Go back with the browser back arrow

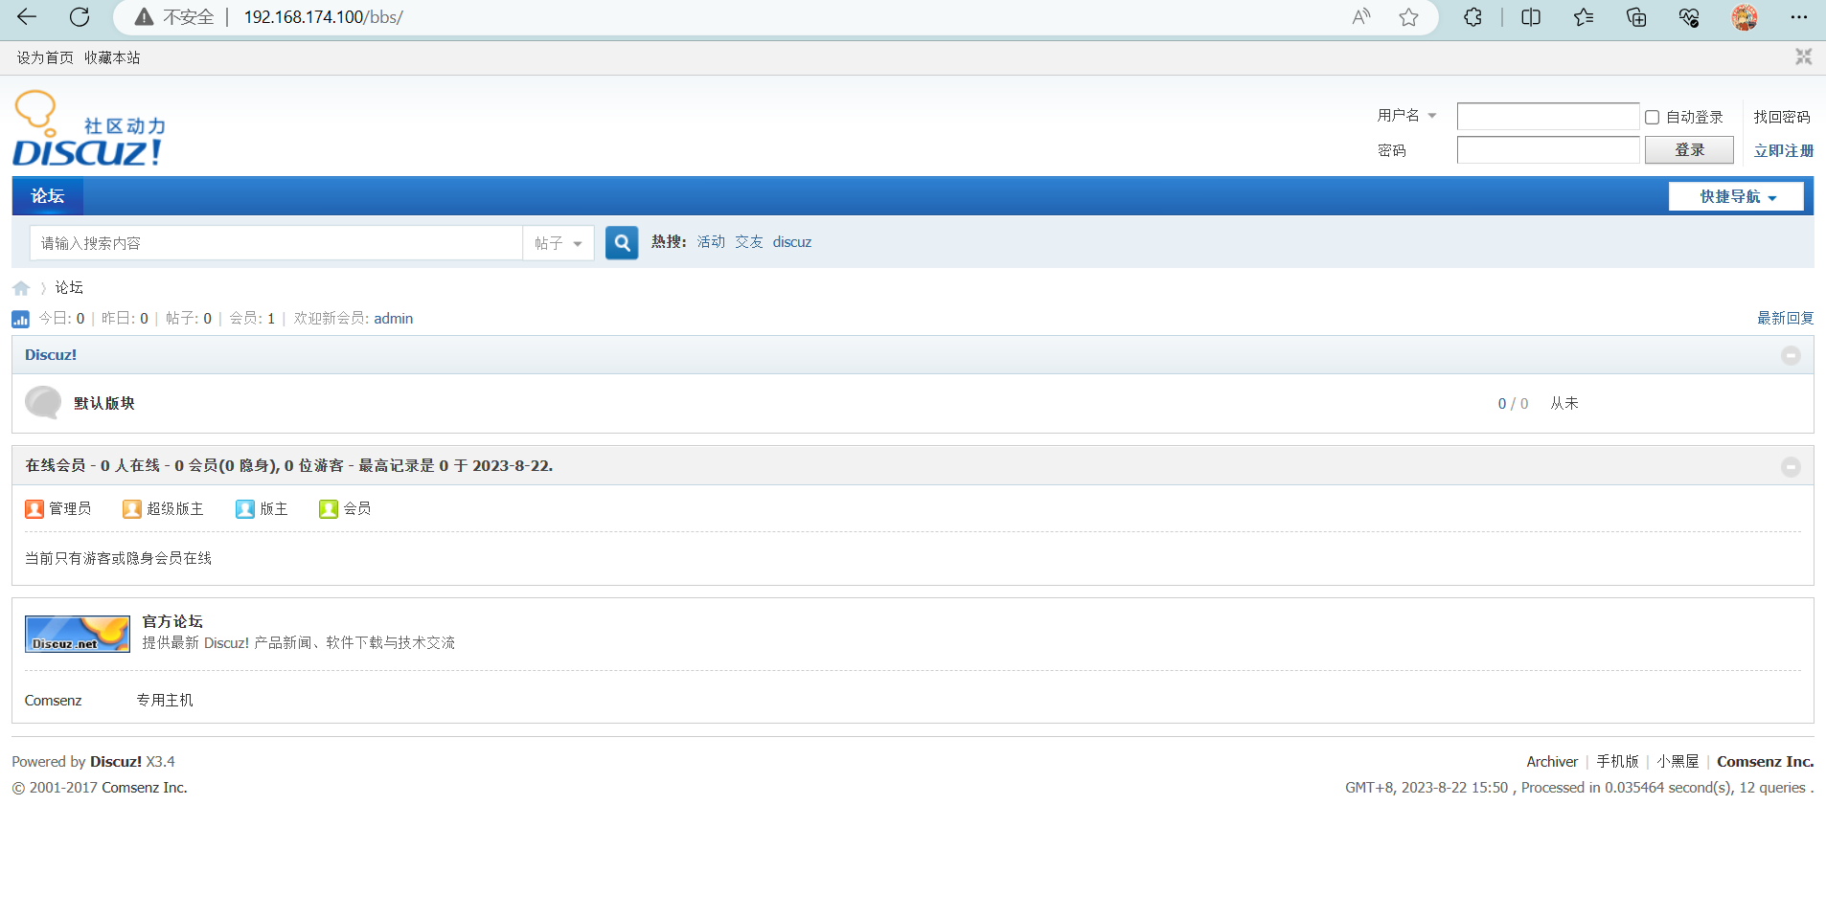click(x=27, y=16)
